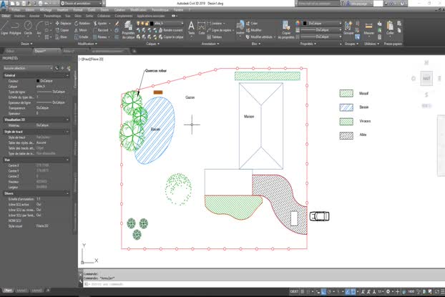445x297 pixels.
Task: Expand the Calques panel flyout
Action: tap(152, 44)
